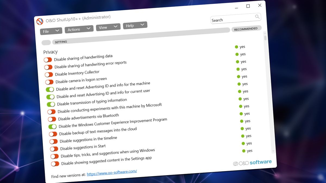
Task: Click text 'Disable suggestions in Start'
Action: 83,147
